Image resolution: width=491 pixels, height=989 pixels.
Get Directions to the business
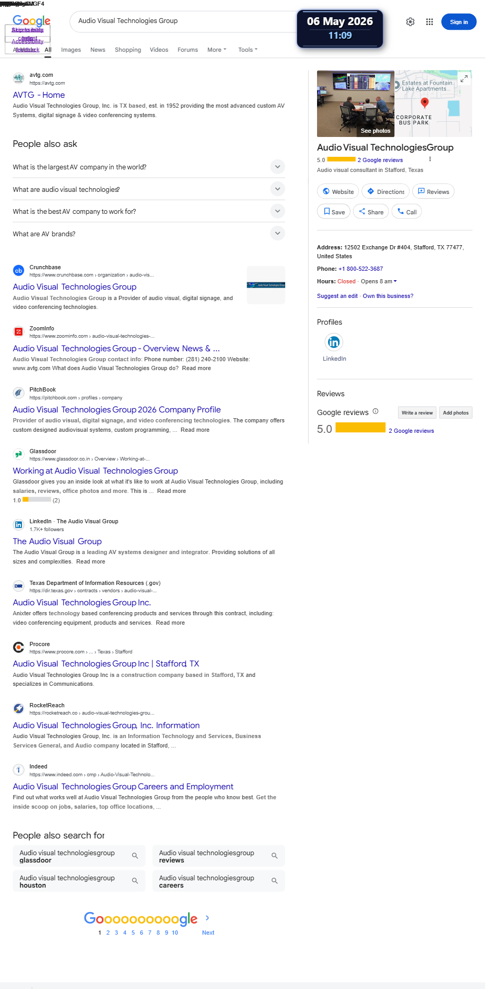click(385, 191)
